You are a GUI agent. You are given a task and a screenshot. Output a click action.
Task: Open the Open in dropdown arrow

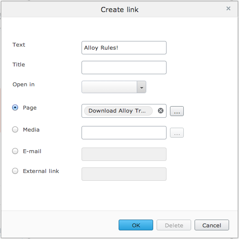142,87
